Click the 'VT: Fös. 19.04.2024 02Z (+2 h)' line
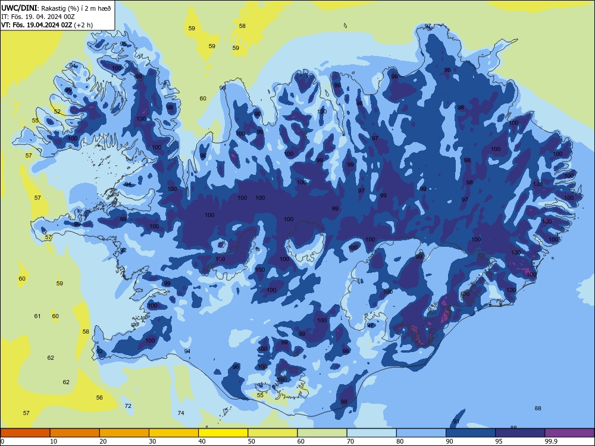 coord(47,25)
